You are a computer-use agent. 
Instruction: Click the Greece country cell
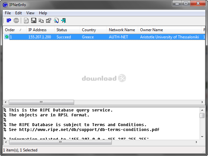pyautogui.click(x=88, y=37)
